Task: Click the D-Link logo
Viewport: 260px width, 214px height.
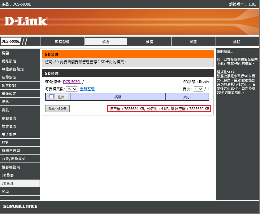Action: (26, 21)
